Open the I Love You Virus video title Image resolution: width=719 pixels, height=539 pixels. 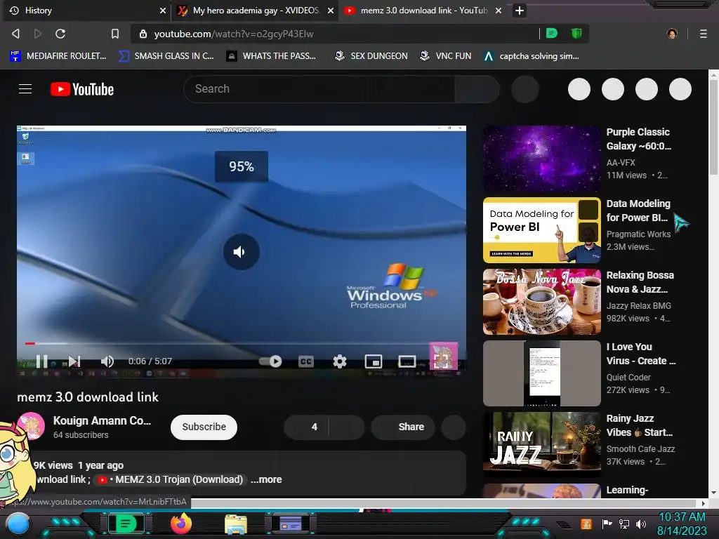coord(640,354)
